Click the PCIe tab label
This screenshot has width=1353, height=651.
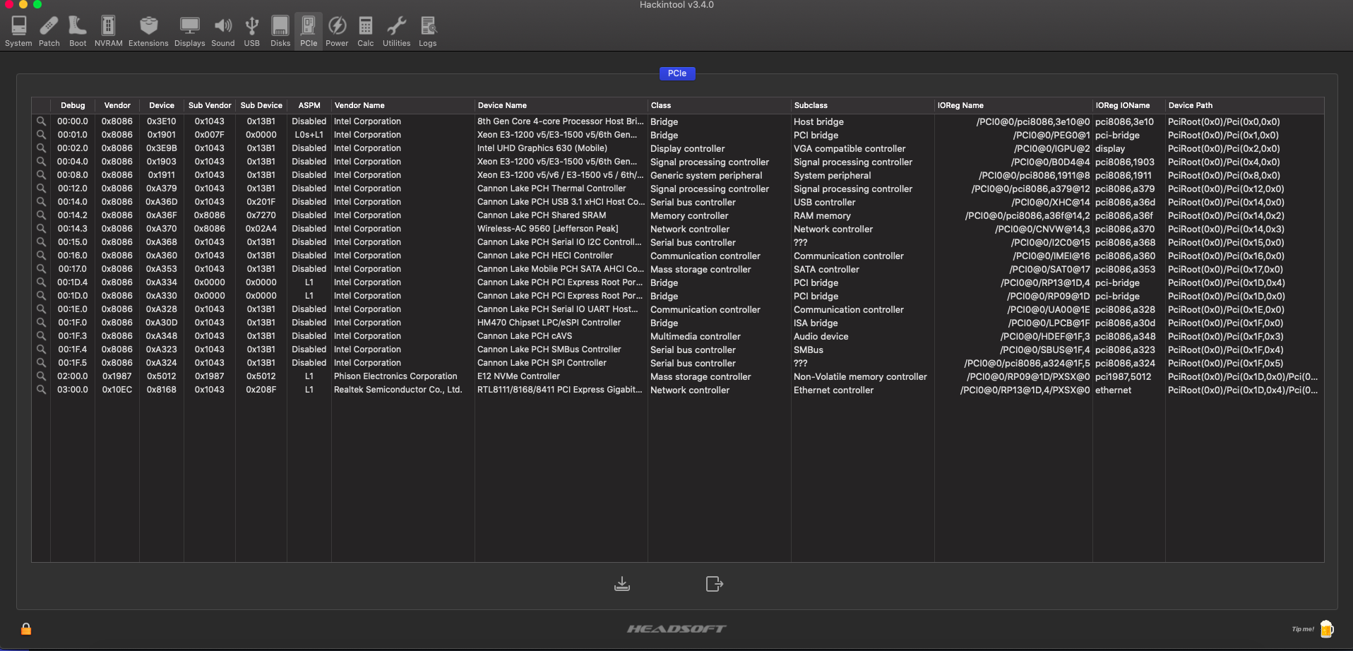point(676,73)
